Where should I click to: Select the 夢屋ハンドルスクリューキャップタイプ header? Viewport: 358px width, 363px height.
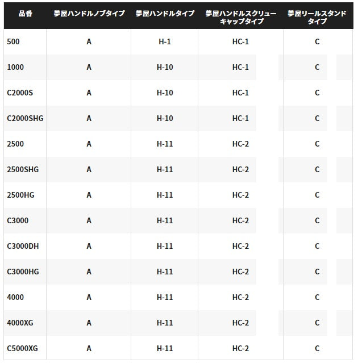240,17
